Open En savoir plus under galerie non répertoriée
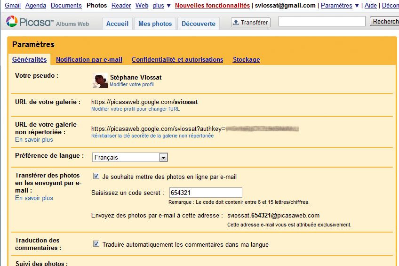This screenshot has width=399, height=266. (34, 140)
